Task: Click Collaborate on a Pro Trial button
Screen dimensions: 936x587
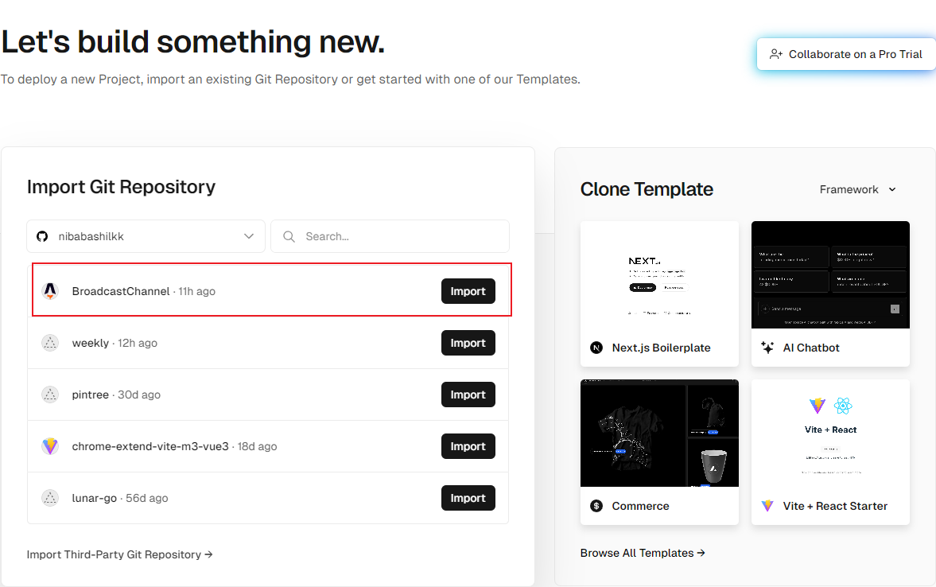Action: (846, 54)
